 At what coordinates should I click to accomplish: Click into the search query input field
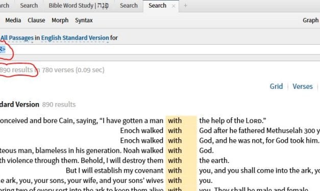pos(160,49)
